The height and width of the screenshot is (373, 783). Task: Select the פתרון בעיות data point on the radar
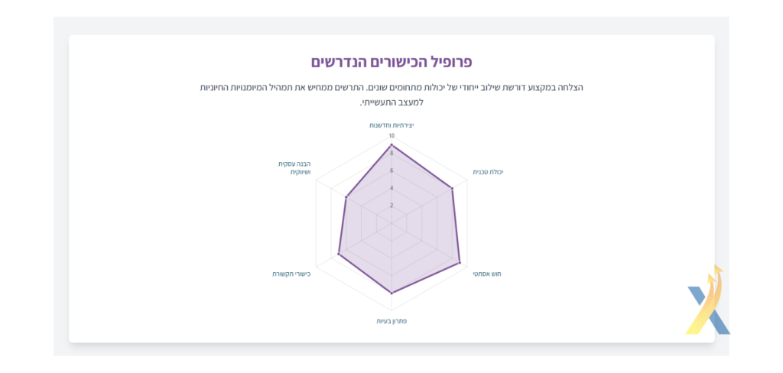point(391,293)
